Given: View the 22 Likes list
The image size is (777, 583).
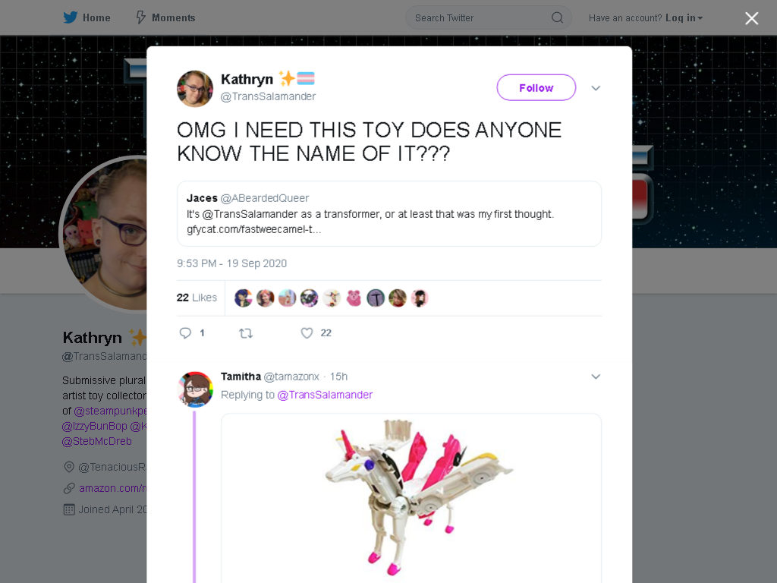Looking at the screenshot, I should point(197,298).
